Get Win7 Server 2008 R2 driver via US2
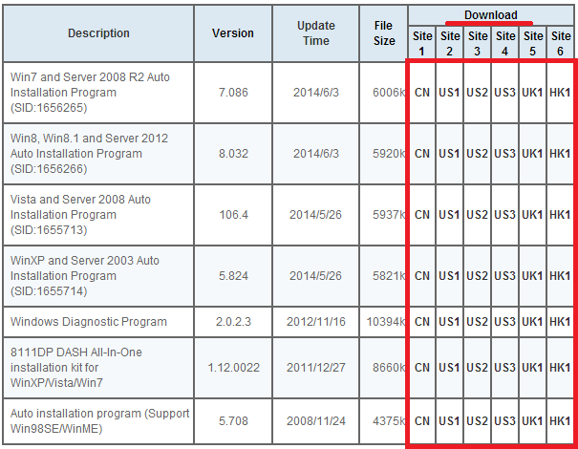This screenshot has height=449, width=578. tap(477, 92)
